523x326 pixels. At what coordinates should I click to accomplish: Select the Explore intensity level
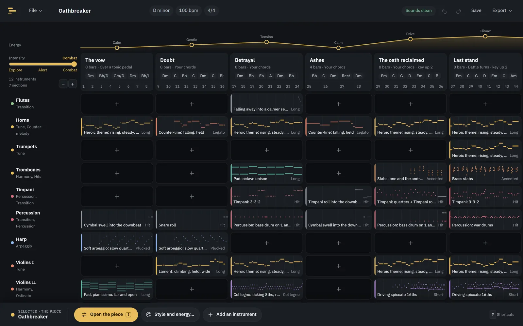(15, 70)
